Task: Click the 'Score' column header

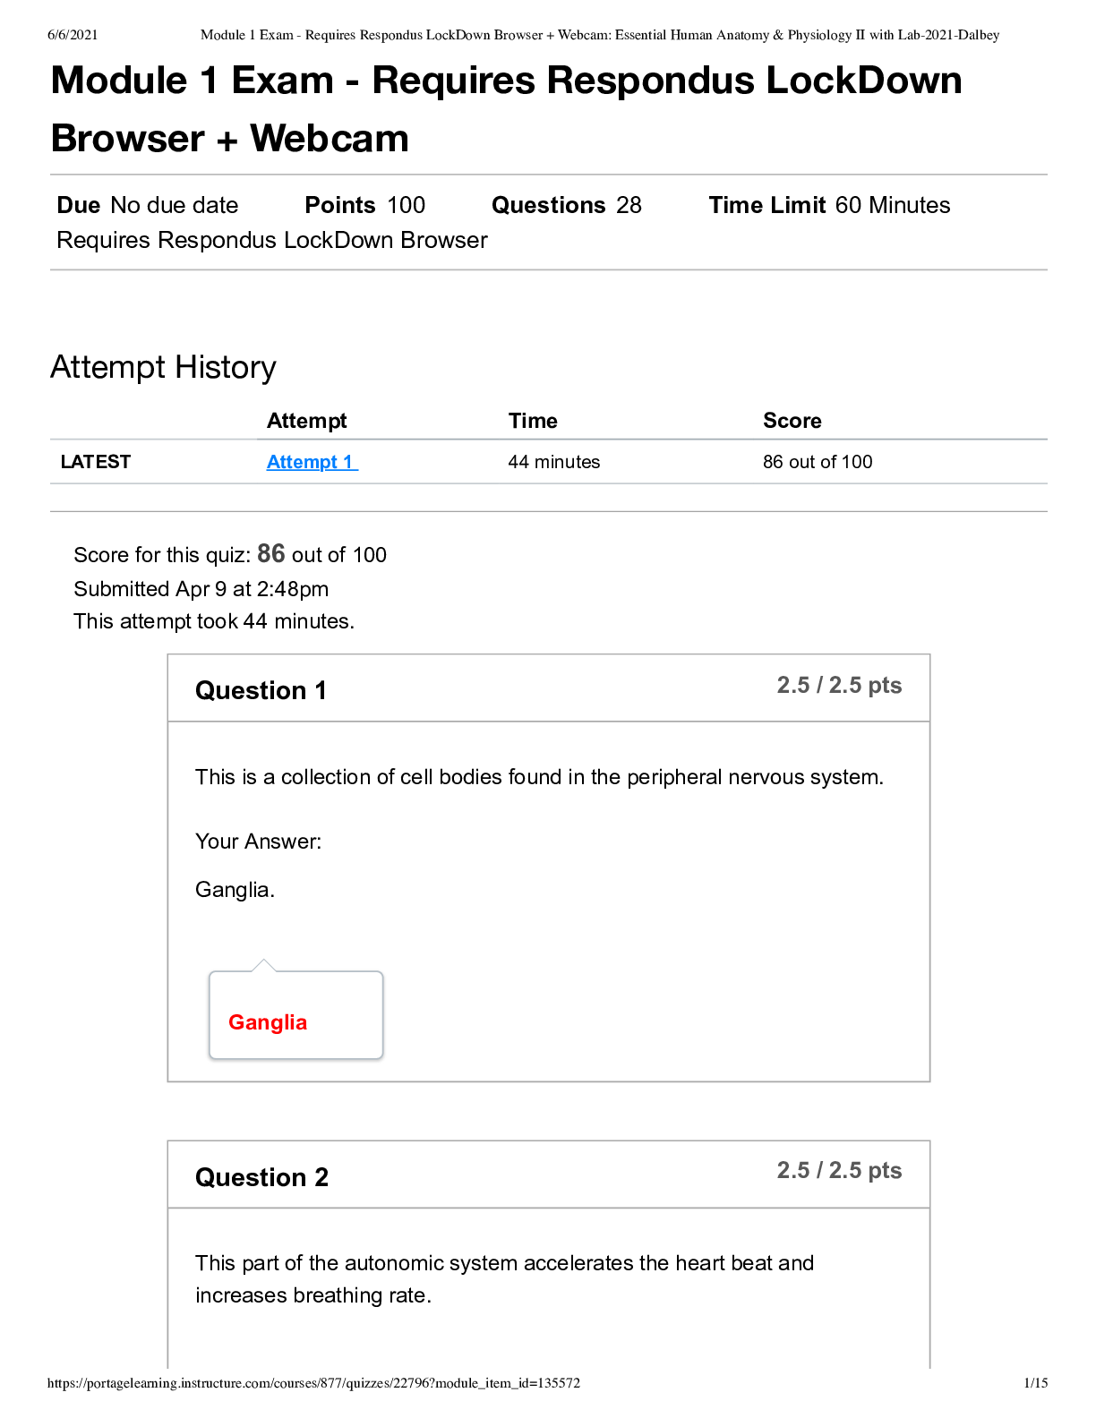Action: pyautogui.click(x=792, y=421)
